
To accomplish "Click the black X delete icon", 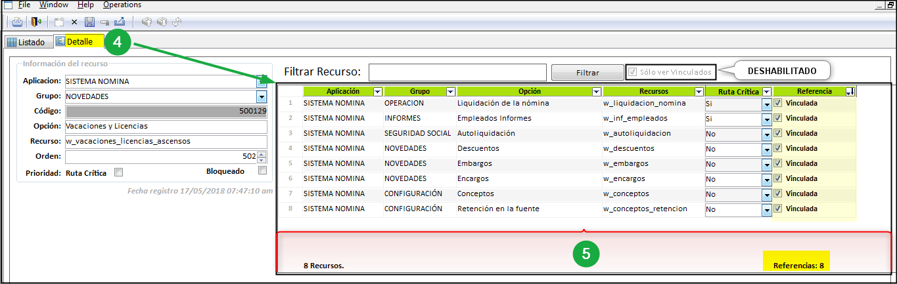I will coord(74,22).
